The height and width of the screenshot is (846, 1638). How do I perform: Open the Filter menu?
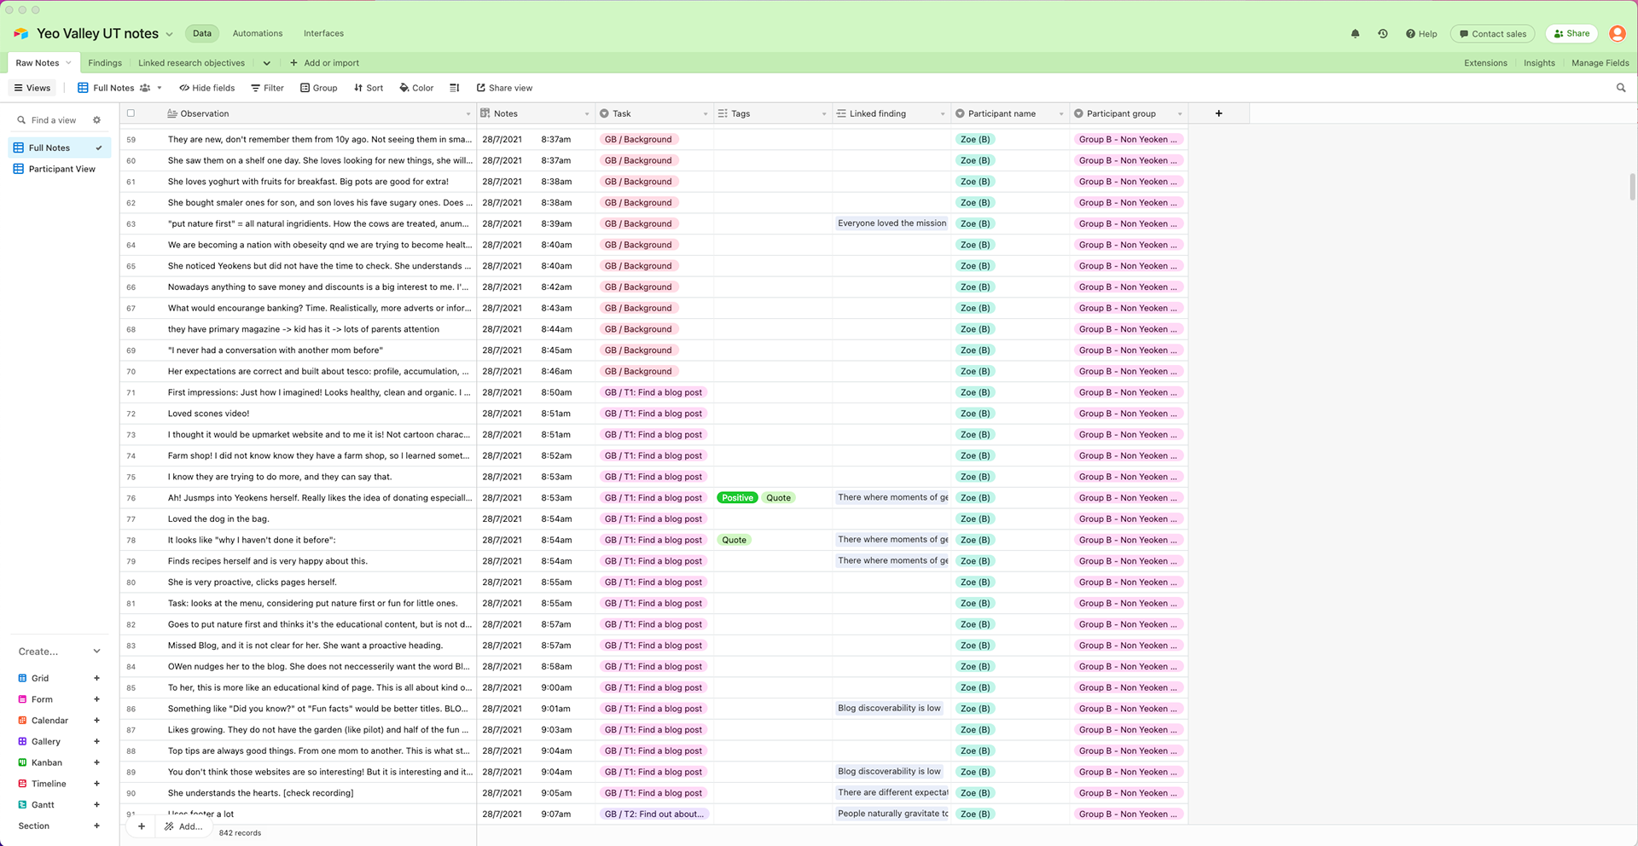[267, 88]
